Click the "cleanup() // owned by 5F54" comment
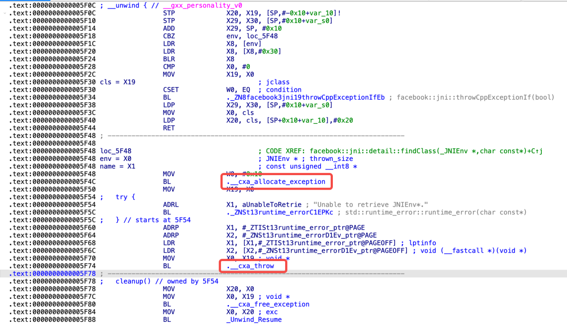 click(x=167, y=282)
